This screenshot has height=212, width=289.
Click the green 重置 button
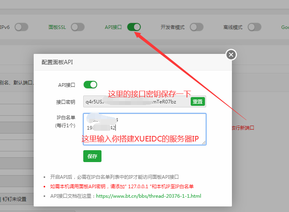pyautogui.click(x=197, y=101)
